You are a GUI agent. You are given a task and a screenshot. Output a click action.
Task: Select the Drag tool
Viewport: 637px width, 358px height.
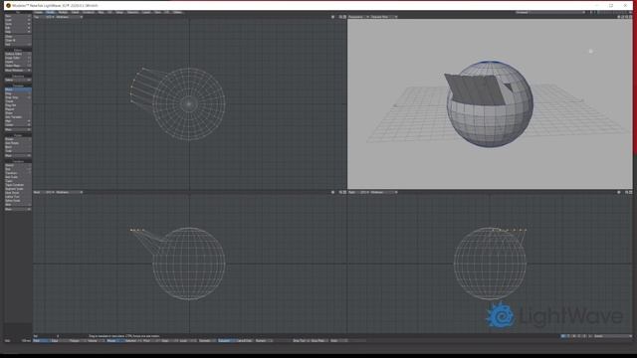(18, 93)
